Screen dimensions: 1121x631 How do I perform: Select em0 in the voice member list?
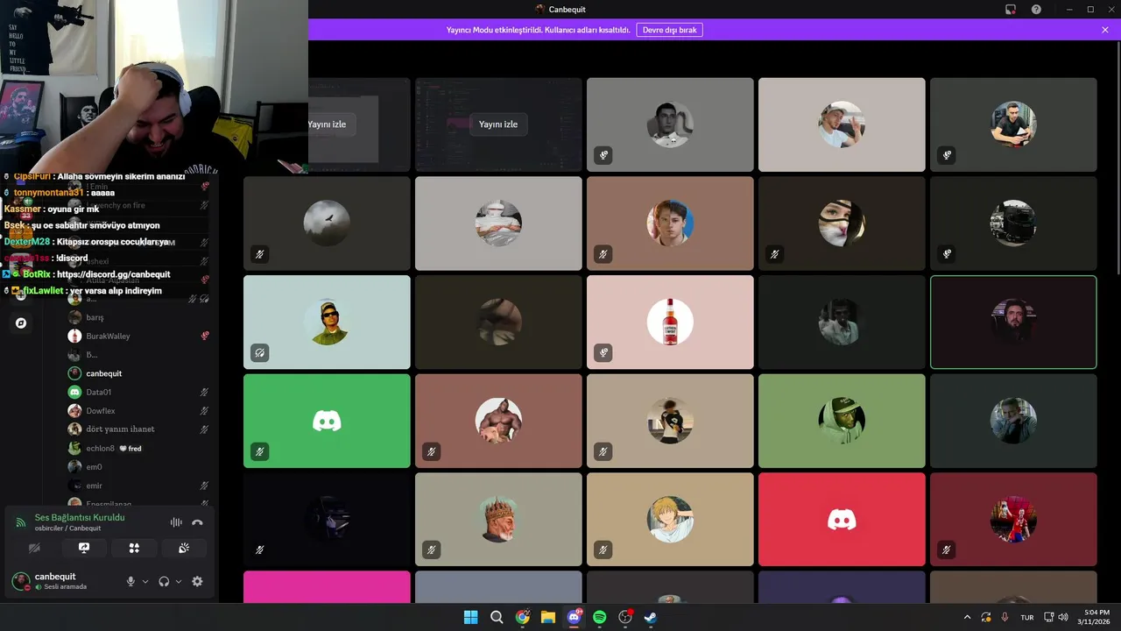click(139, 467)
